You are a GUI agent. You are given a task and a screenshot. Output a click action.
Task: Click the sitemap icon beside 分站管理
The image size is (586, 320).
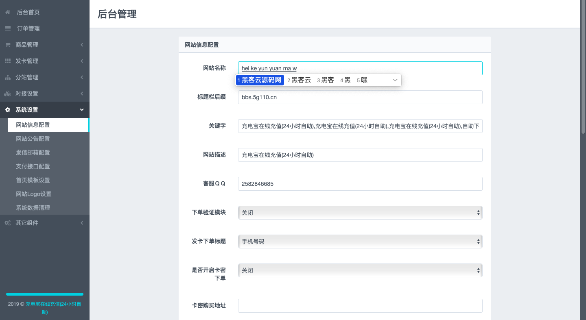click(x=7, y=77)
